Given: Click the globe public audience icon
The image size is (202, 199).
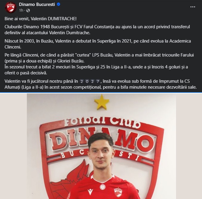Looking at the screenshot, I should 28,10.
